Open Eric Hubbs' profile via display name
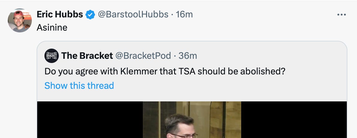Screen dimensions: 357x138 coord(60,14)
